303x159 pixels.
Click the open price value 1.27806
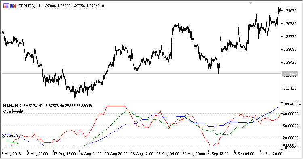(49, 6)
